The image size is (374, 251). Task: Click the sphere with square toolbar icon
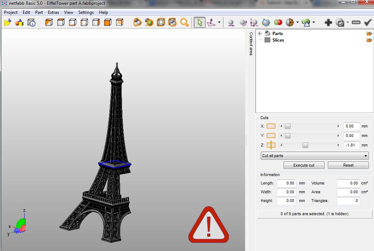[340, 23]
